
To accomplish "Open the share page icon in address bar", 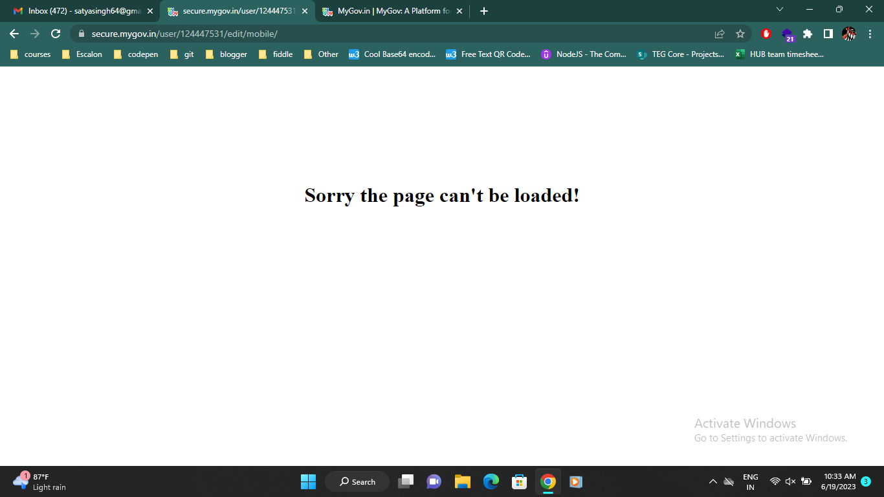I will [720, 34].
